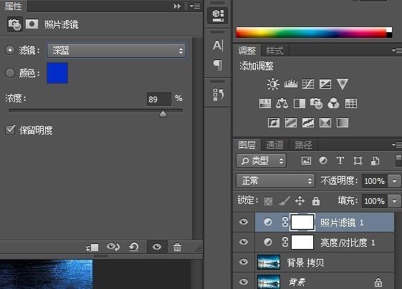Delete this adjustment layer

[177, 247]
